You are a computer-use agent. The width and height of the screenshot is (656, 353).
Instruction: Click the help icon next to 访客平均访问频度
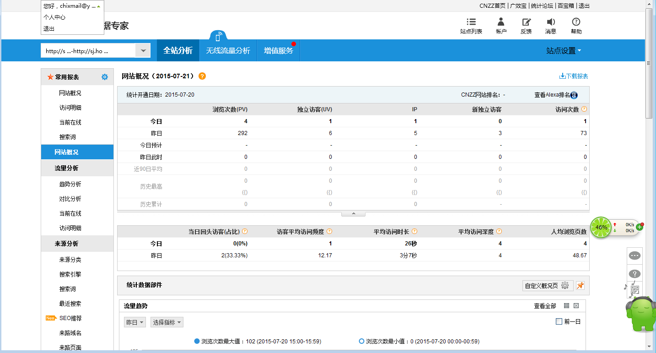pos(329,232)
